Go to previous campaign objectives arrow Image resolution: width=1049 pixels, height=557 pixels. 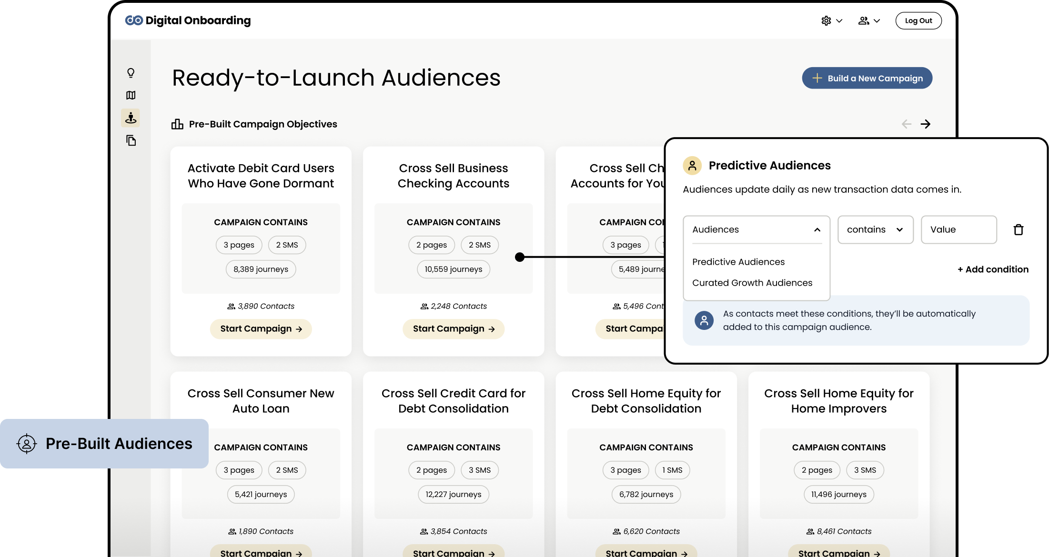coord(906,124)
